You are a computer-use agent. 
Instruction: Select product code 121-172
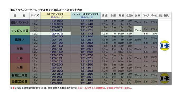pos(87,34)
